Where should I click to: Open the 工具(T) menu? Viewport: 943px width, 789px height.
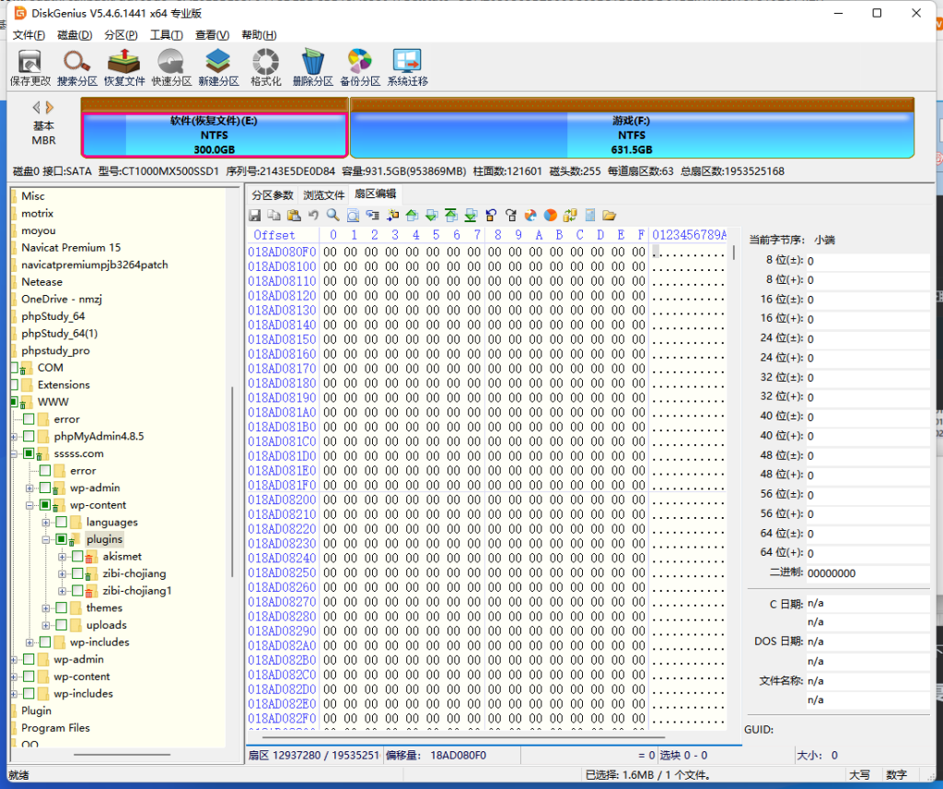pos(166,35)
